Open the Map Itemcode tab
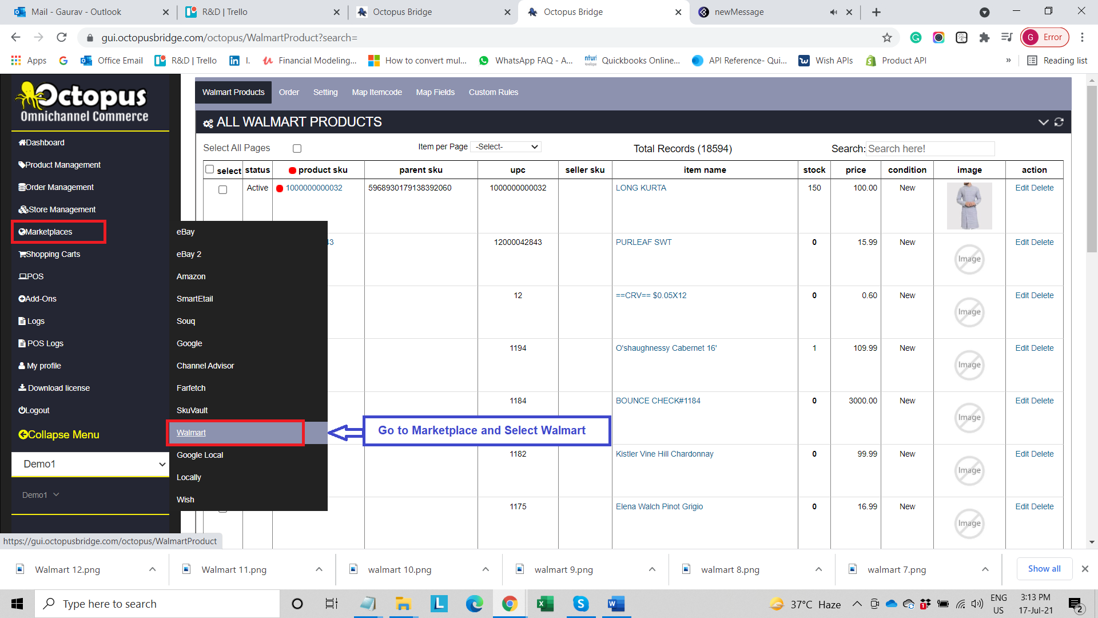 coord(377,92)
